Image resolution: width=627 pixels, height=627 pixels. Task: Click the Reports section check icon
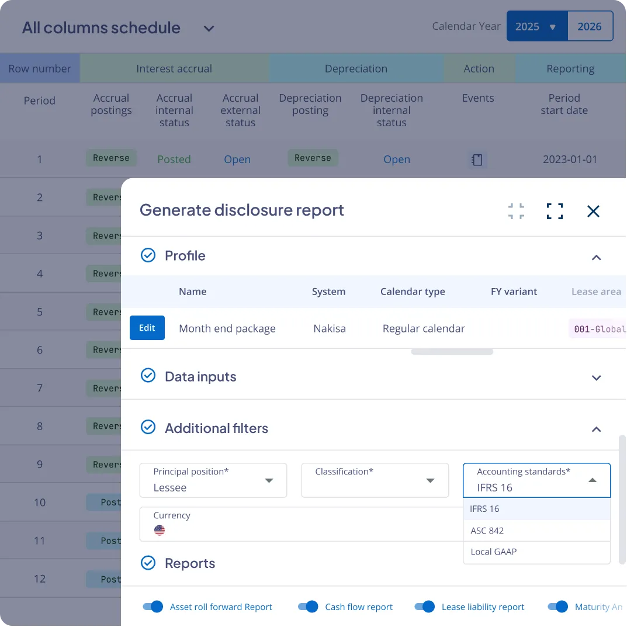click(x=148, y=563)
